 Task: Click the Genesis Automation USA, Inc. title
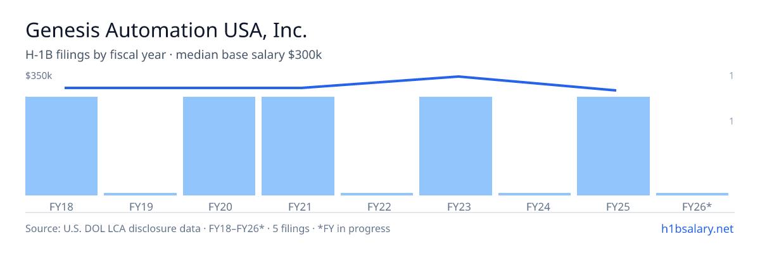[x=167, y=30]
